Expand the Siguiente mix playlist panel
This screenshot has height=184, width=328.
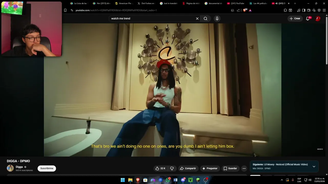coord(314,166)
